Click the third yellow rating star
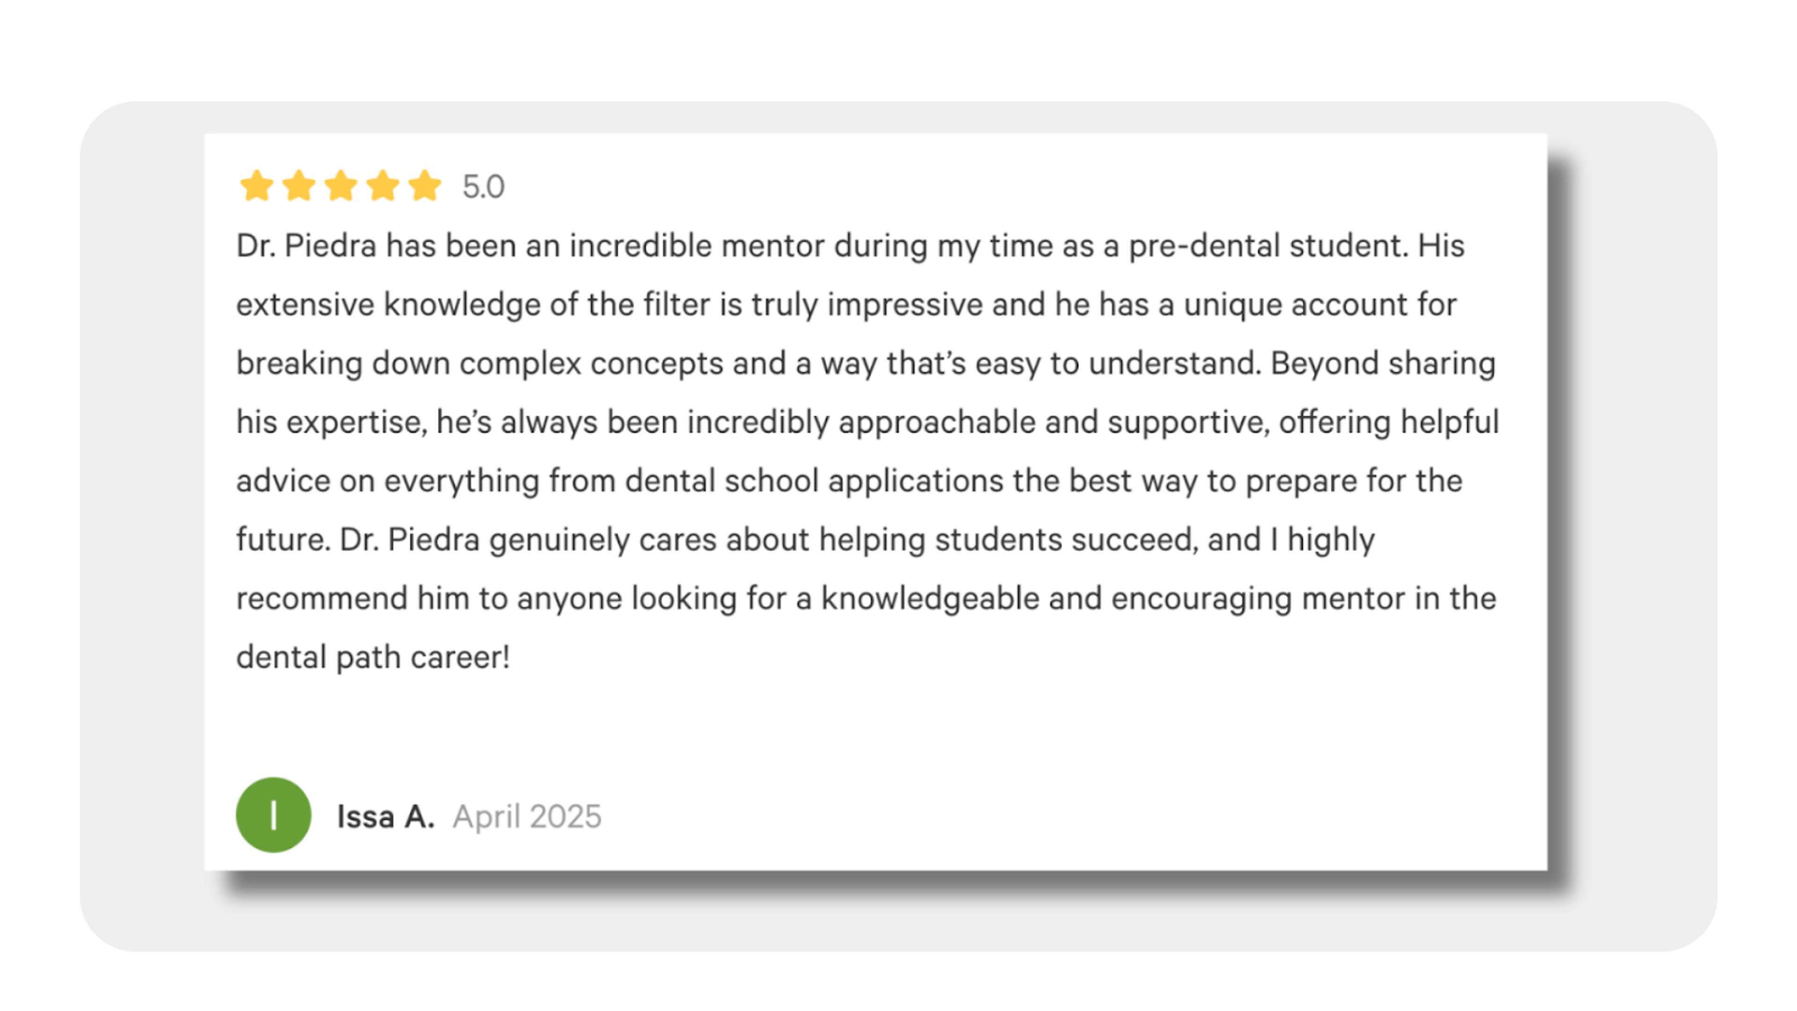This screenshot has width=1797, height=1011. (x=341, y=186)
